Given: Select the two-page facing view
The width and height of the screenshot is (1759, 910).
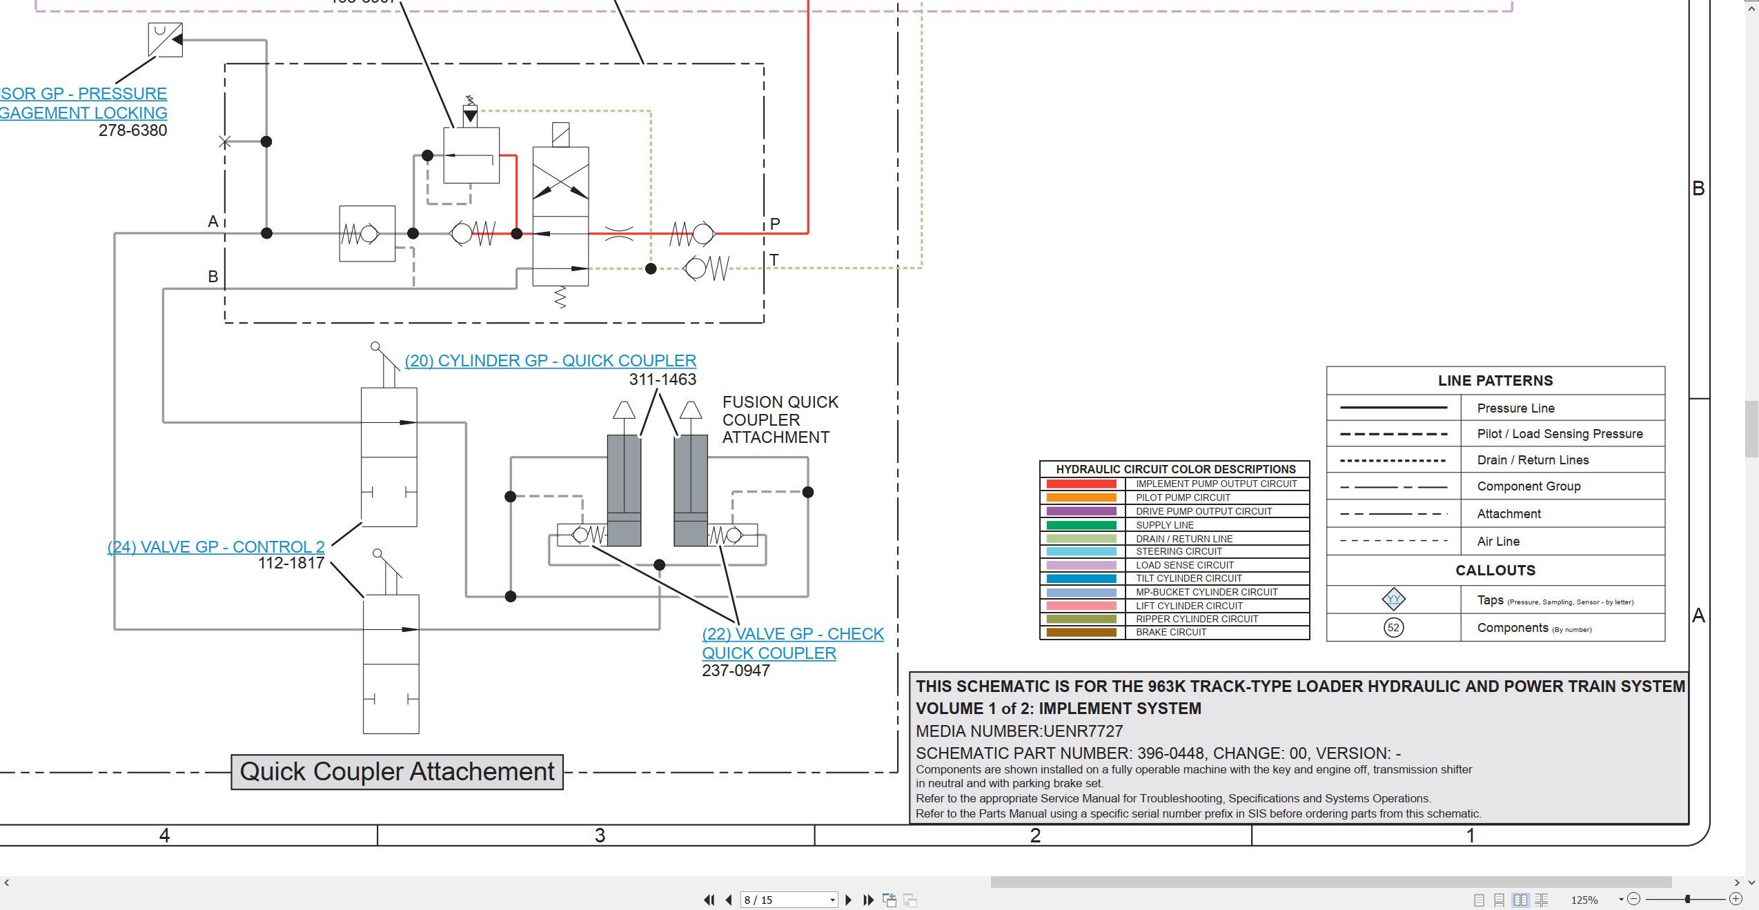Looking at the screenshot, I should [1520, 900].
